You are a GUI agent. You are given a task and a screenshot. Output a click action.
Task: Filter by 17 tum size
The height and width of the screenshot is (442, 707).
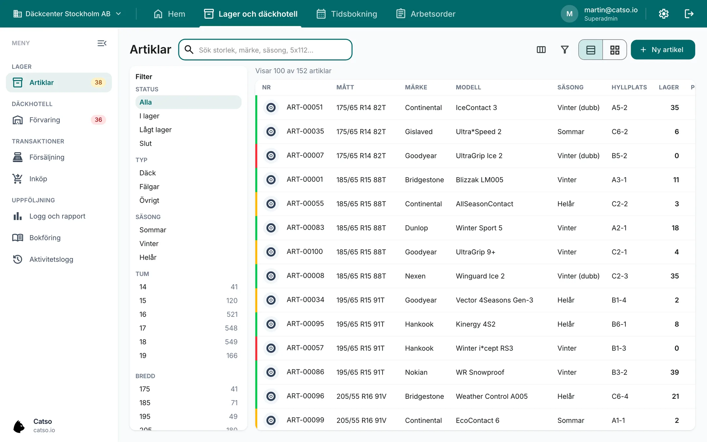(189, 328)
